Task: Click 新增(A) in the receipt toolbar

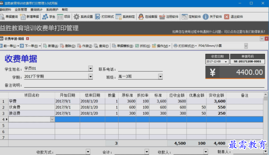Action: pyautogui.click(x=51, y=46)
